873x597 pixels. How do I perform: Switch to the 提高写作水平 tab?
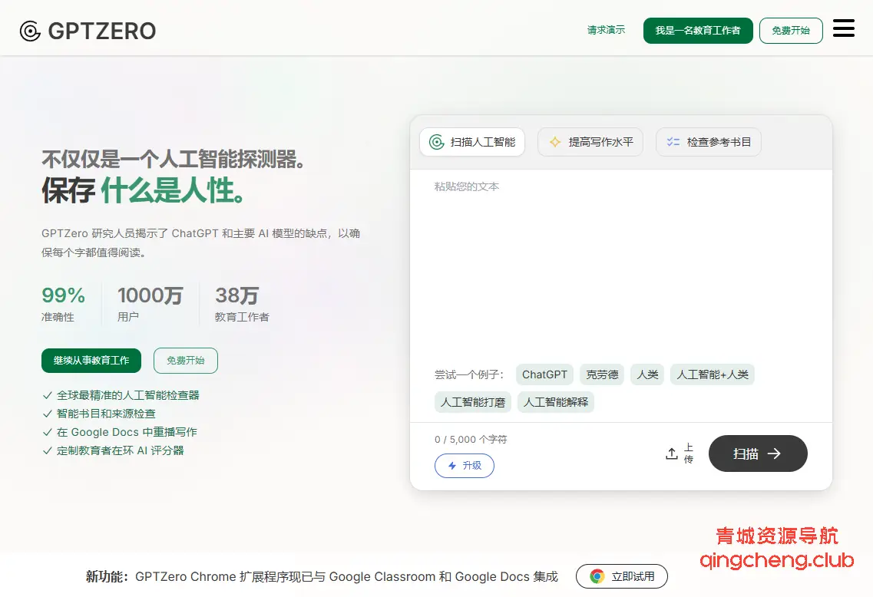[x=590, y=141]
